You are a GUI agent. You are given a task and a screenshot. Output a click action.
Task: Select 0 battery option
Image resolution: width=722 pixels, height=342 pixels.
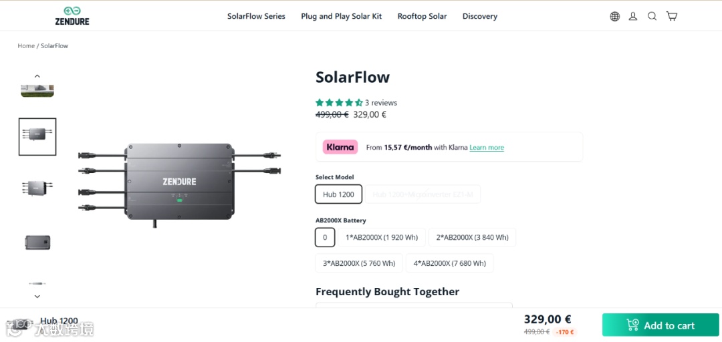tap(325, 237)
